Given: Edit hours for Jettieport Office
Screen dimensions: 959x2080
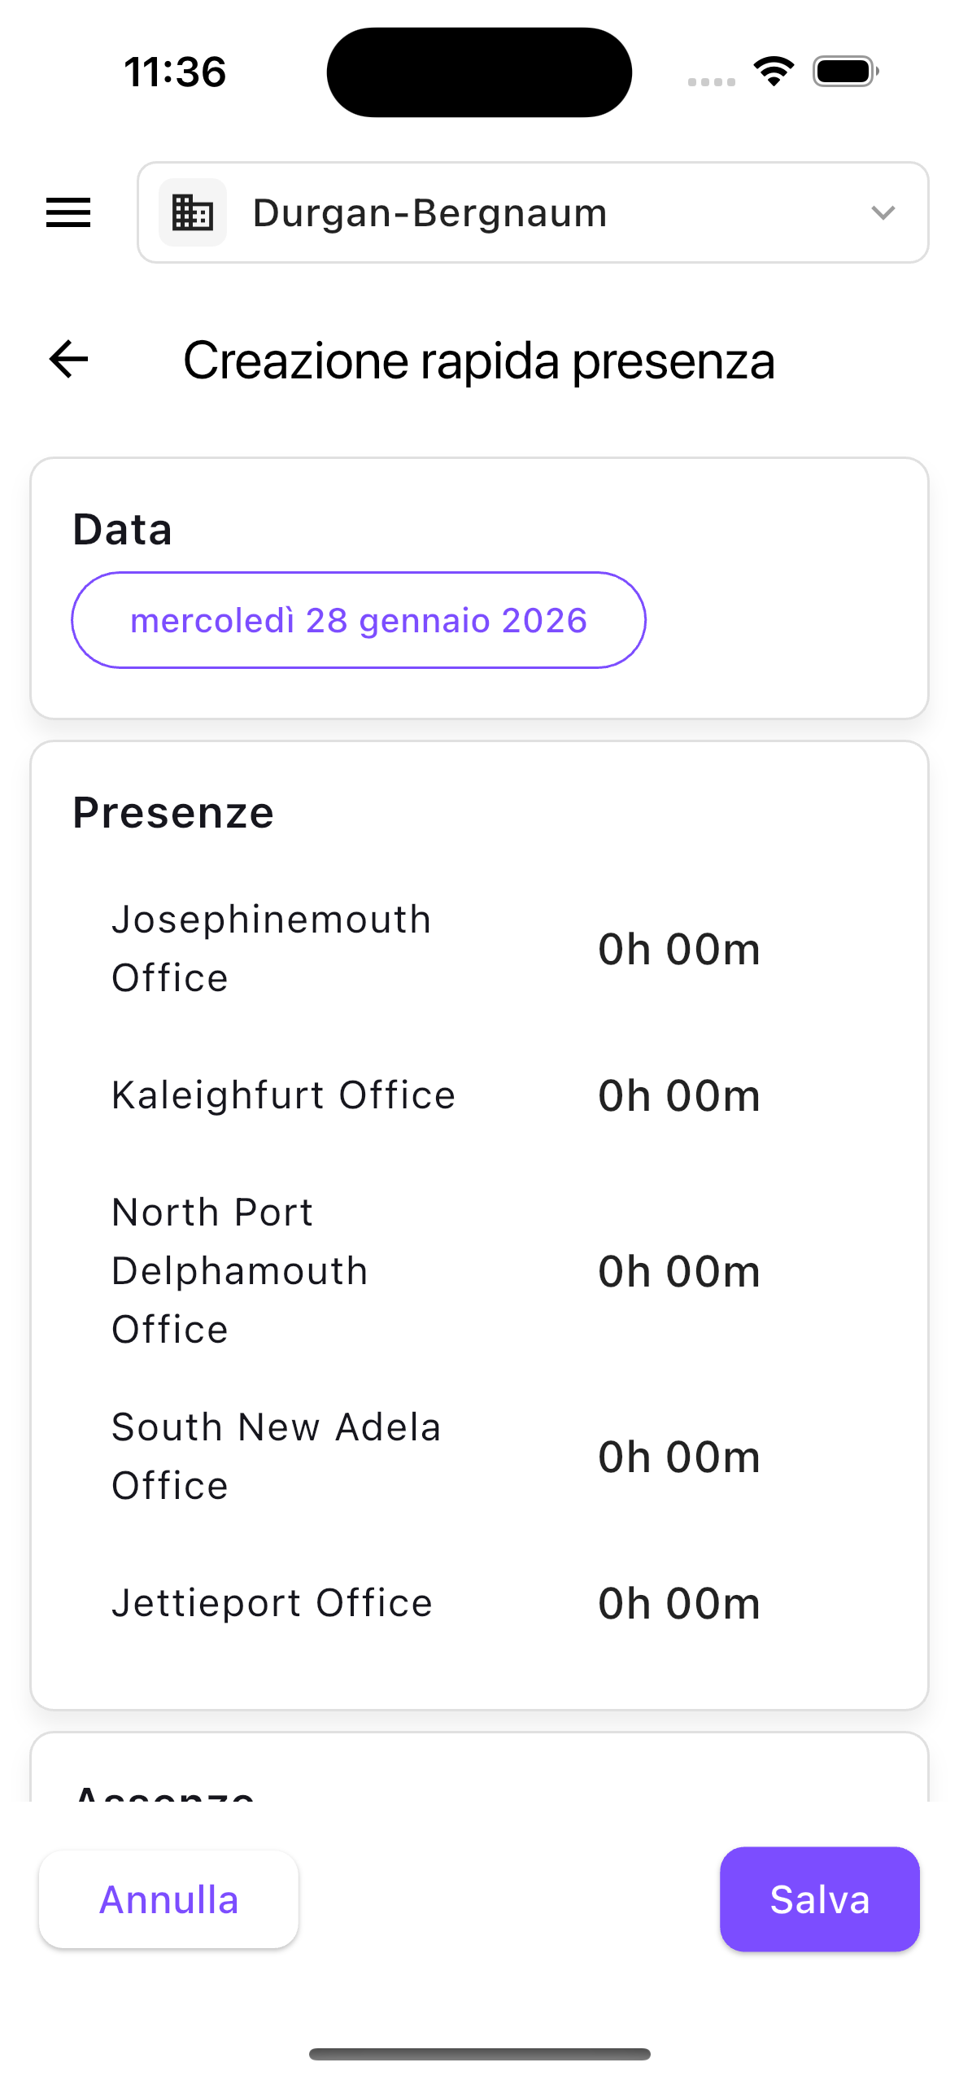Looking at the screenshot, I should click(x=679, y=1603).
